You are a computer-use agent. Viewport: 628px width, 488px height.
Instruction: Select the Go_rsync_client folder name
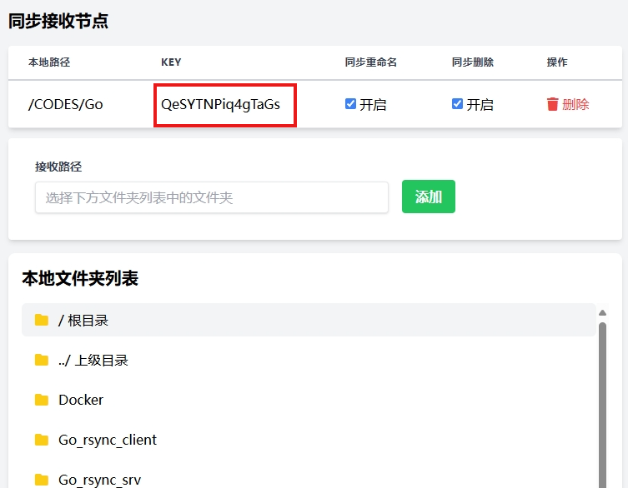click(108, 440)
